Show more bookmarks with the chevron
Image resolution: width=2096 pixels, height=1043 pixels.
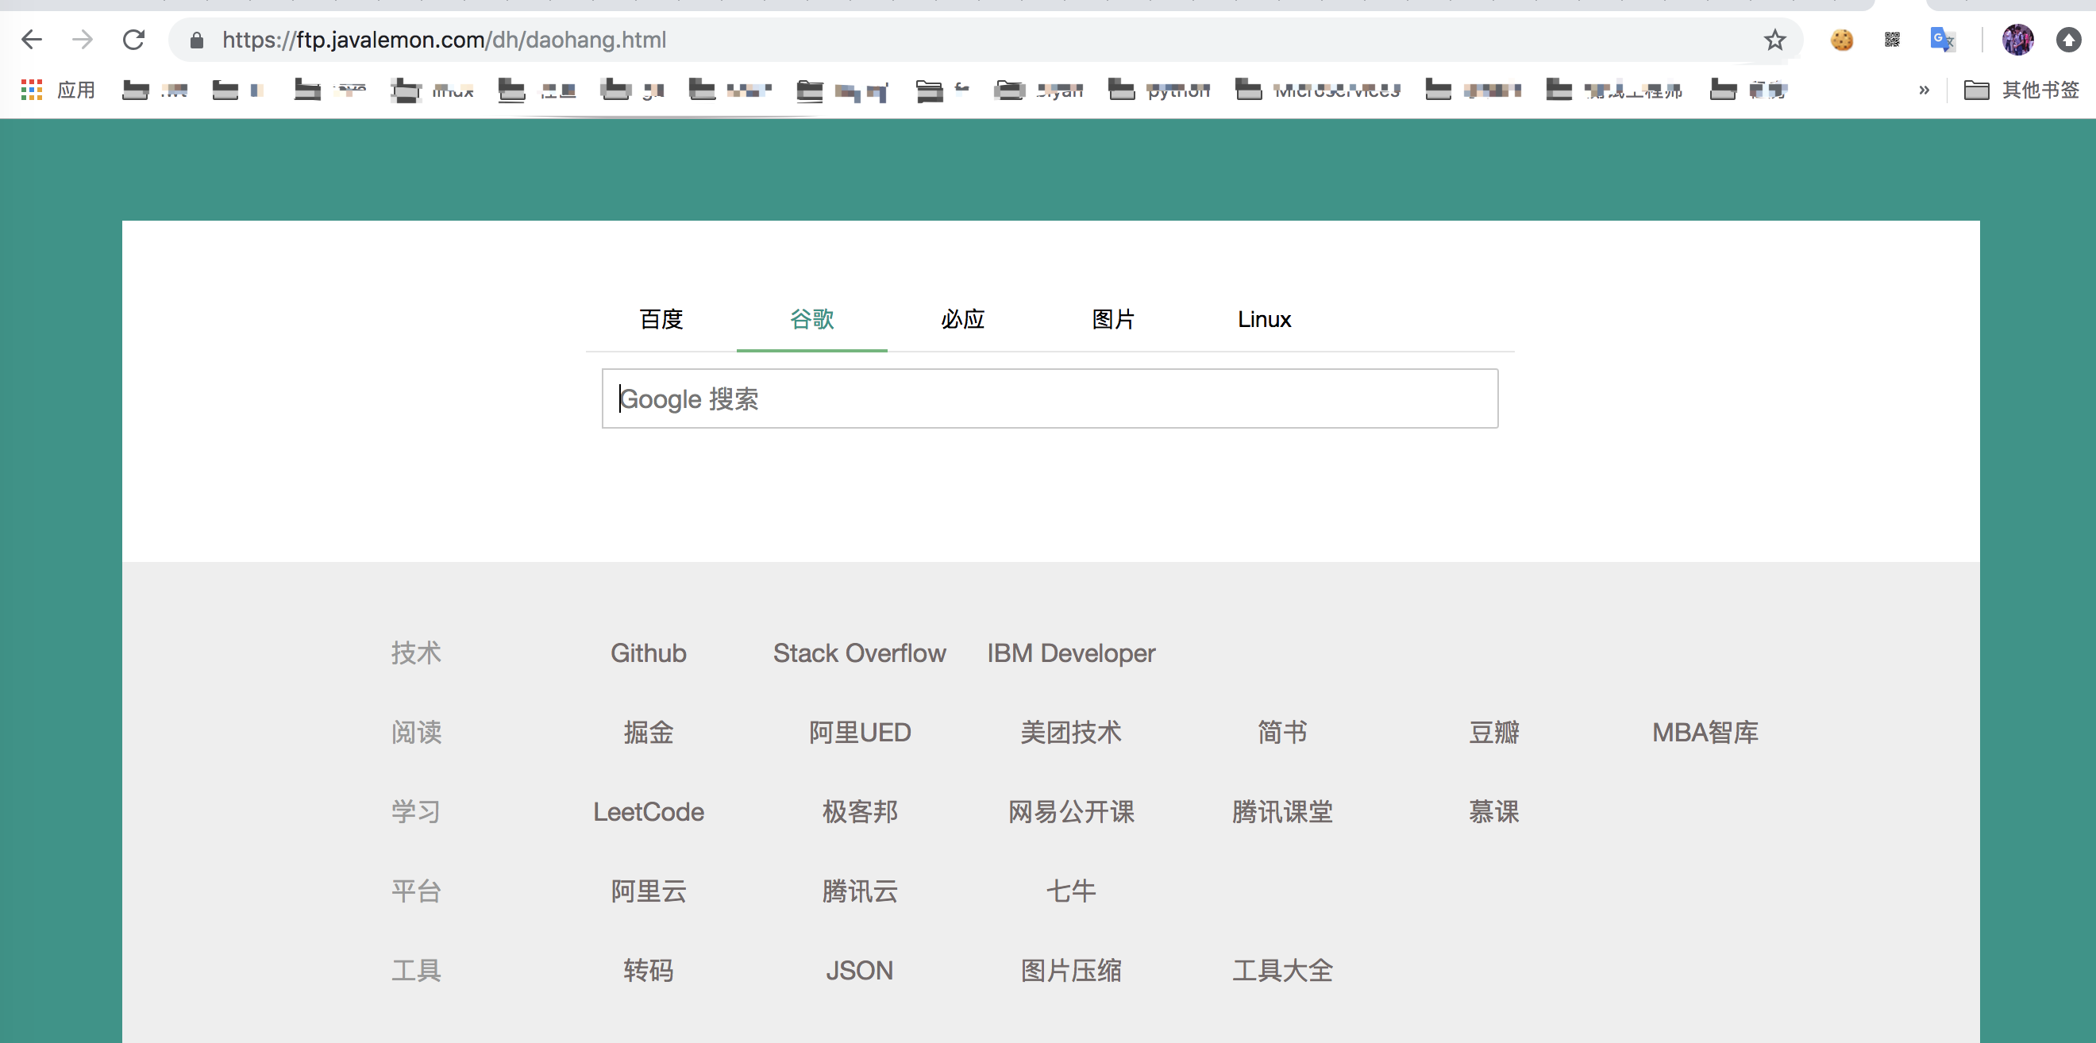(x=1924, y=90)
